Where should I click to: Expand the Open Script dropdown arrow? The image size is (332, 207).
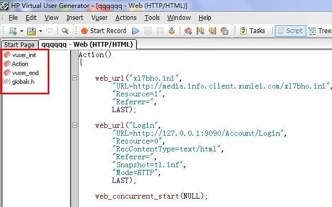point(40,31)
